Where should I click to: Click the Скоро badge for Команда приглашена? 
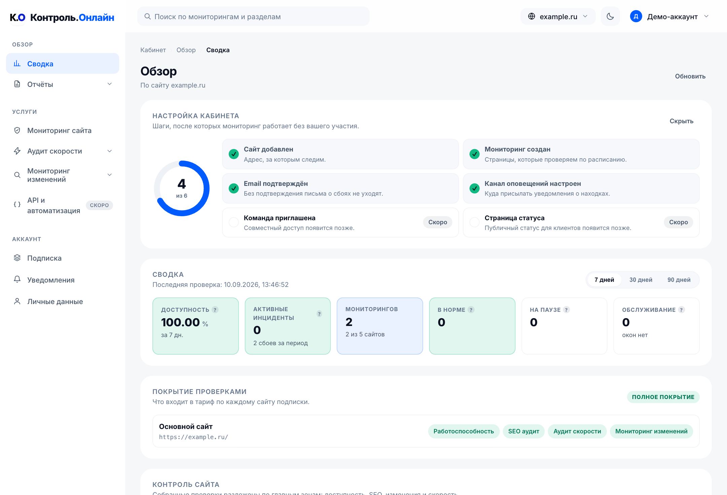pos(438,222)
